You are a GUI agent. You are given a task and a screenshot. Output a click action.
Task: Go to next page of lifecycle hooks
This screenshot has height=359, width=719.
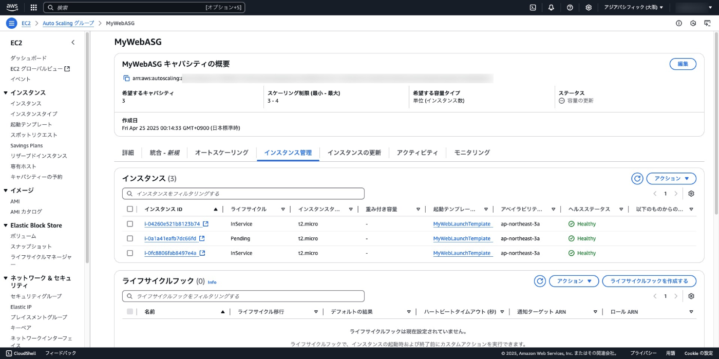676,296
